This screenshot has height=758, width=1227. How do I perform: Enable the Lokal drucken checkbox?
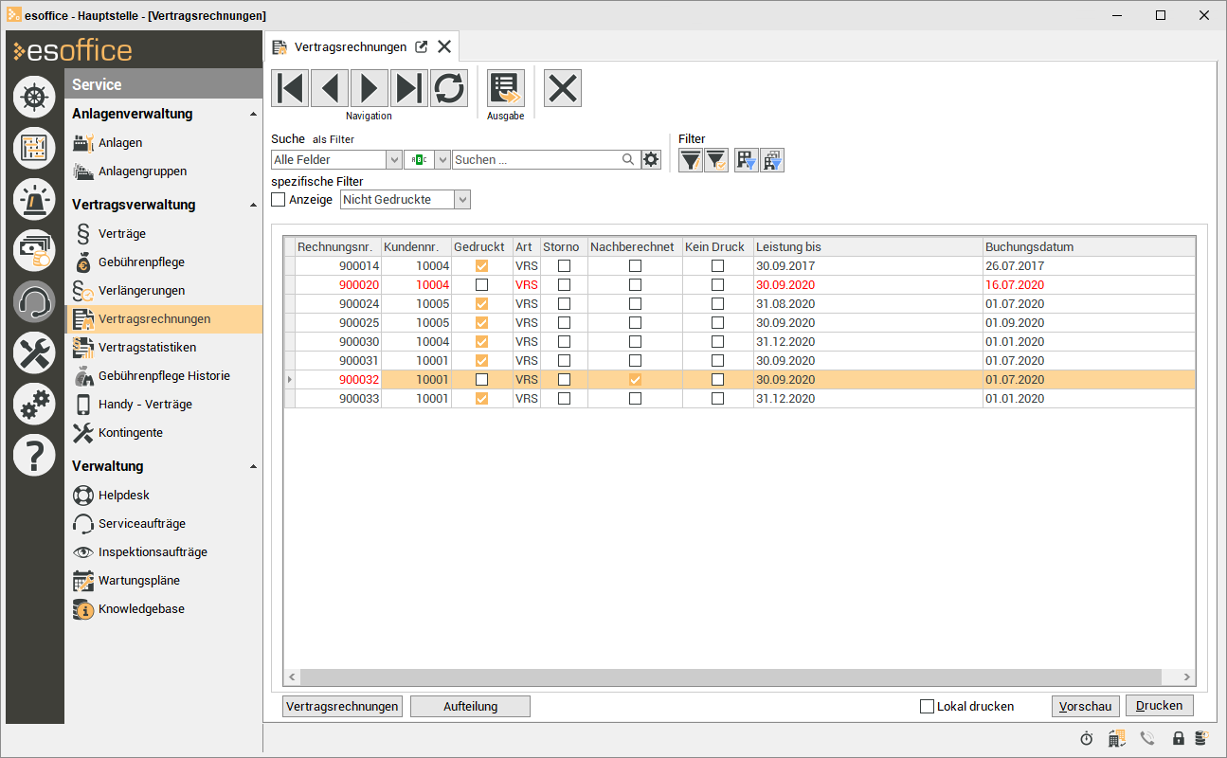click(x=927, y=706)
